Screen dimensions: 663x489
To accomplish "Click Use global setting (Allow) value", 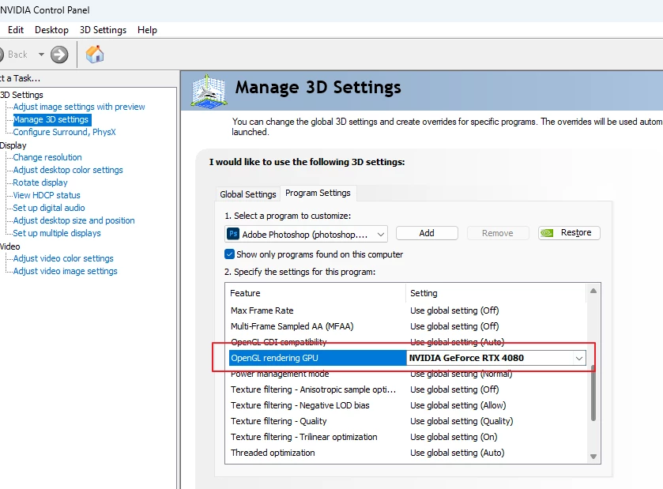I will coord(458,405).
